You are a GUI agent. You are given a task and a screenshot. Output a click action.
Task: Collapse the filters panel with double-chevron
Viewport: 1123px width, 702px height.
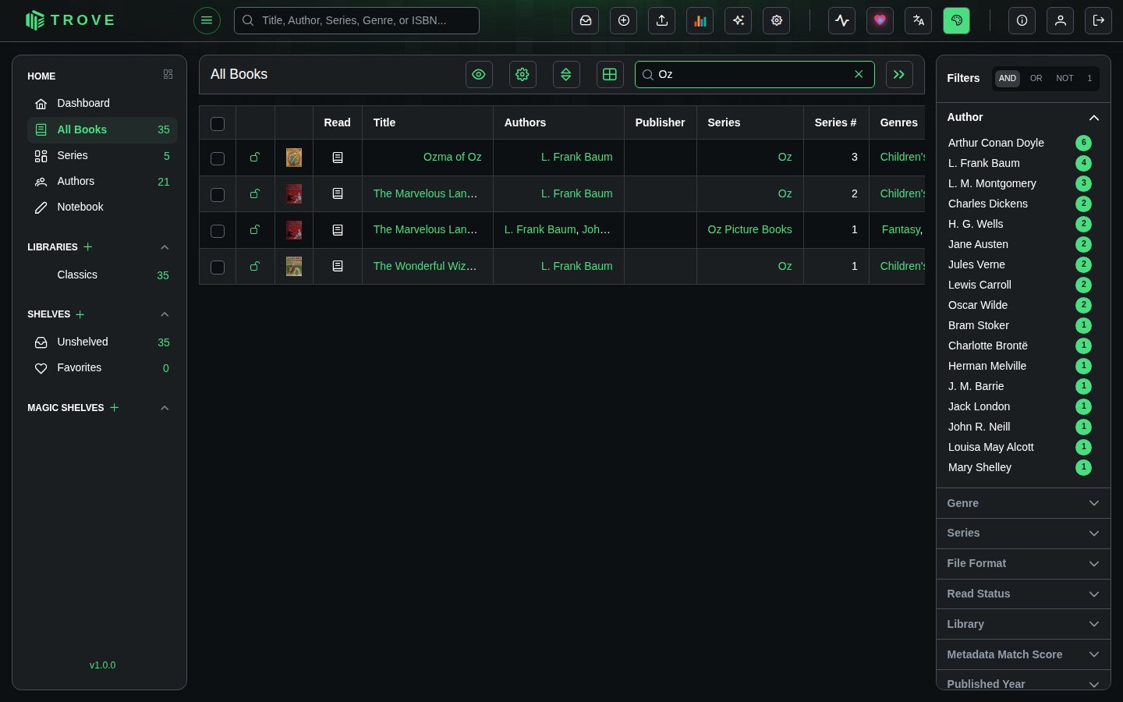coord(899,74)
